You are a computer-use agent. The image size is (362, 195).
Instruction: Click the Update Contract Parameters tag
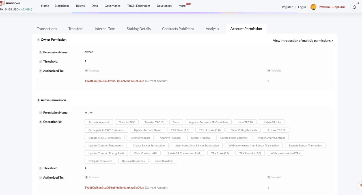point(106,146)
